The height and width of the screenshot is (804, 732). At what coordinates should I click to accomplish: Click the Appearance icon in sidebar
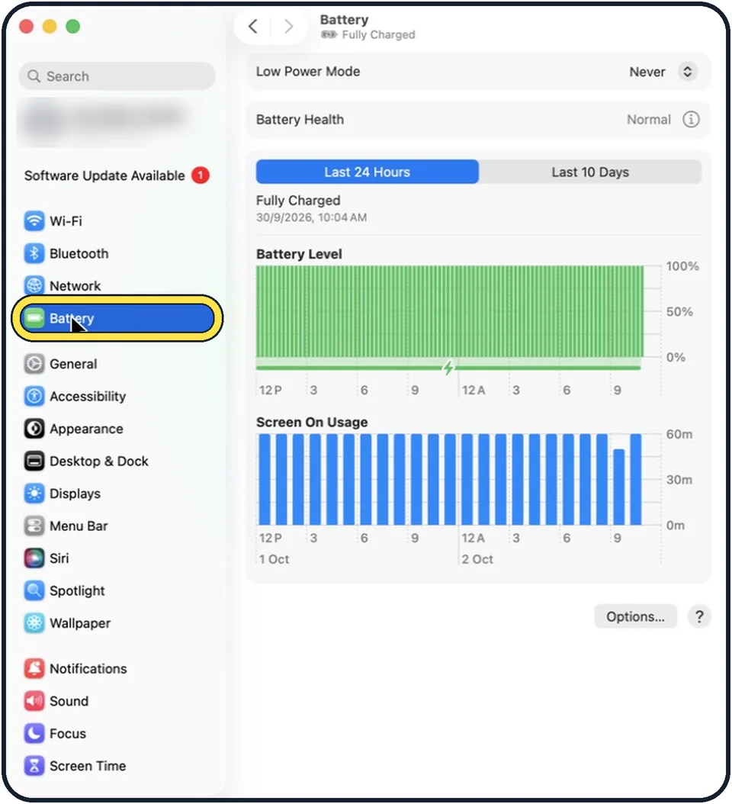pyautogui.click(x=34, y=428)
